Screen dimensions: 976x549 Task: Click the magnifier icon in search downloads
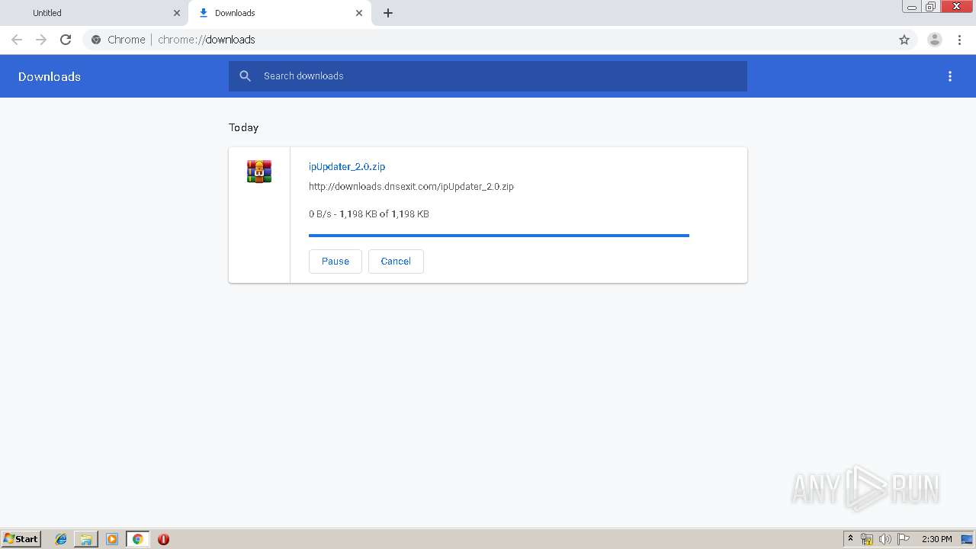[x=245, y=76]
